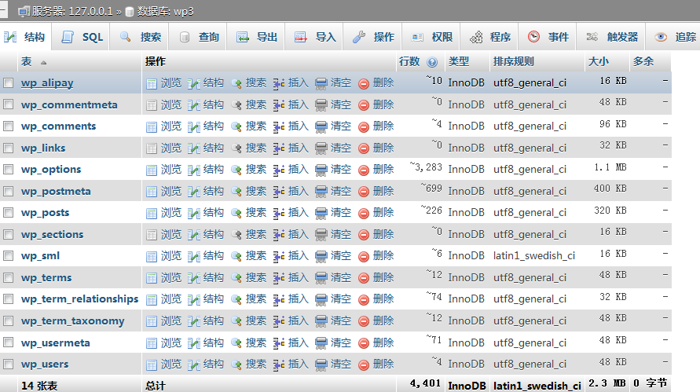Click the delete icon for wp_sml row

[364, 256]
